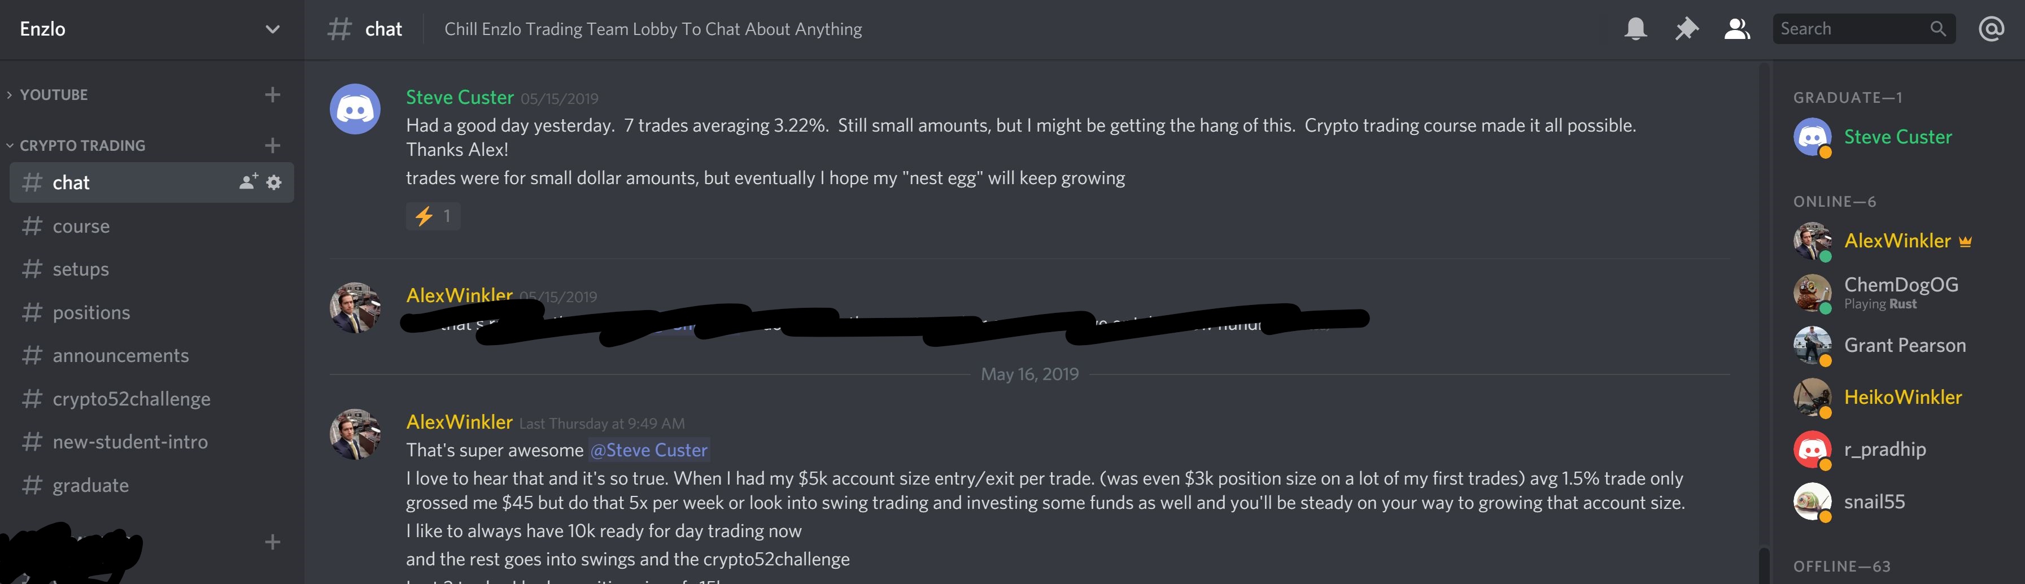Open the announcements channel
Image resolution: width=2025 pixels, height=584 pixels.
pos(120,355)
